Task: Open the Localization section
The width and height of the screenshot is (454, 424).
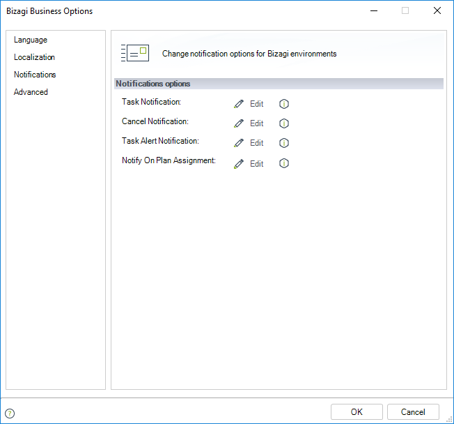Action: pos(34,57)
